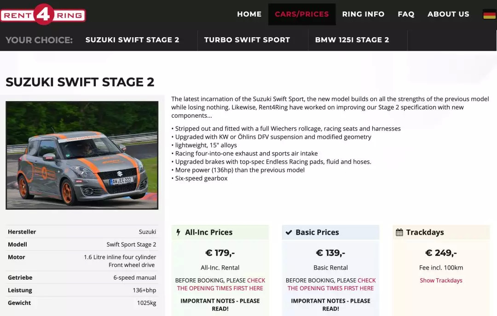Viewport: 497px width, 316px height.
Task: Click the Trackdays heading
Action: pyautogui.click(x=425, y=232)
